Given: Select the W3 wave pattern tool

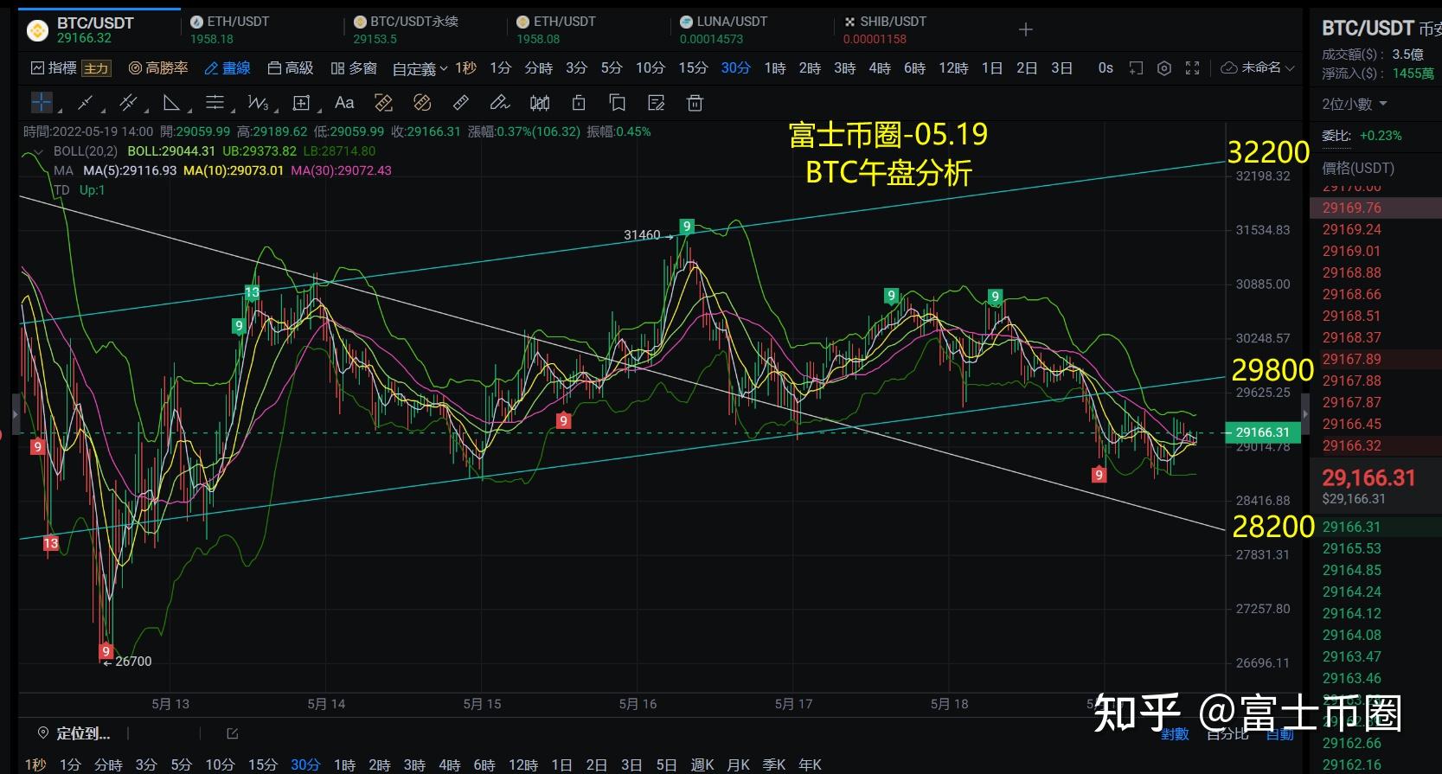Looking at the screenshot, I should [x=258, y=103].
